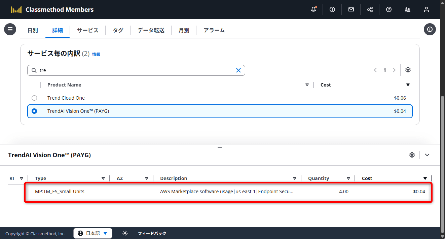
Task: Sort by RI column arrow
Action: (x=22, y=178)
